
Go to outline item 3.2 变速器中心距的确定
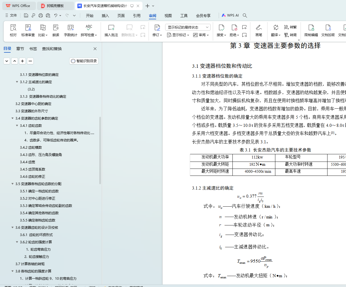(x=33, y=104)
